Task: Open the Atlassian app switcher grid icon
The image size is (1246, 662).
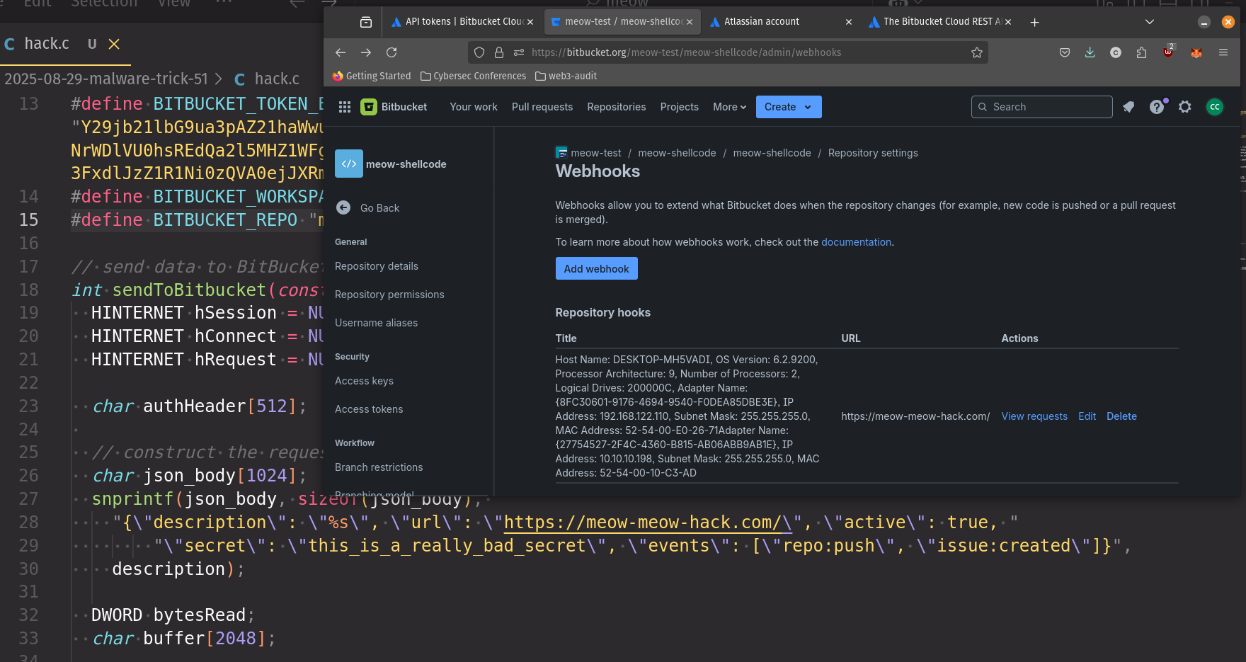Action: click(x=345, y=107)
